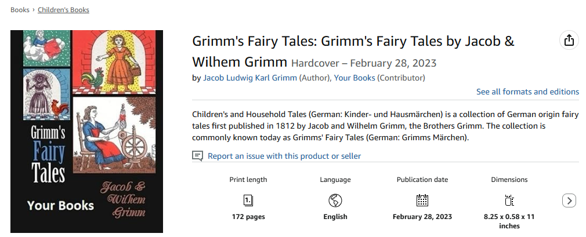Open the Children's Books breadcrumb link
The image size is (586, 237).
pyautogui.click(x=63, y=10)
